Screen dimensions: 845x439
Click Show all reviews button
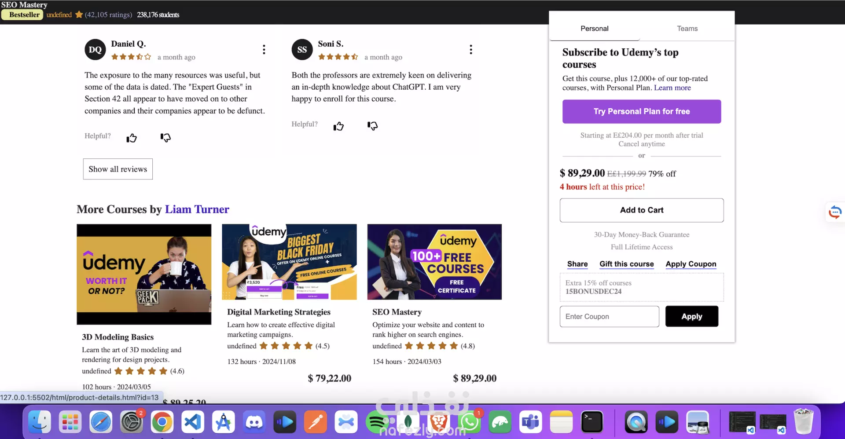[118, 169]
